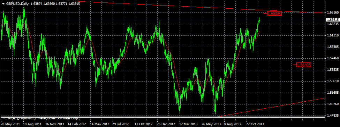Viewport: 340px width, 127px height.
Task: Click the 22 Oct 2013 date label
Action: click(255, 124)
